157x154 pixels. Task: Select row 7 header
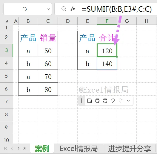tap(6, 102)
